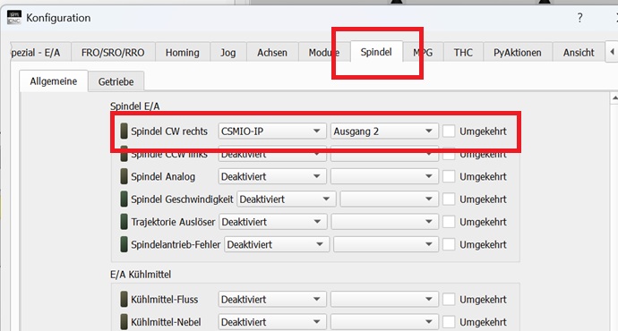This screenshot has width=618, height=331.
Task: Click the simCNC icon in the title bar
Action: click(x=13, y=18)
